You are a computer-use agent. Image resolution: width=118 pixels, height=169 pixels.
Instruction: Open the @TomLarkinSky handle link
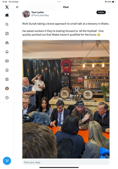pos(40,15)
